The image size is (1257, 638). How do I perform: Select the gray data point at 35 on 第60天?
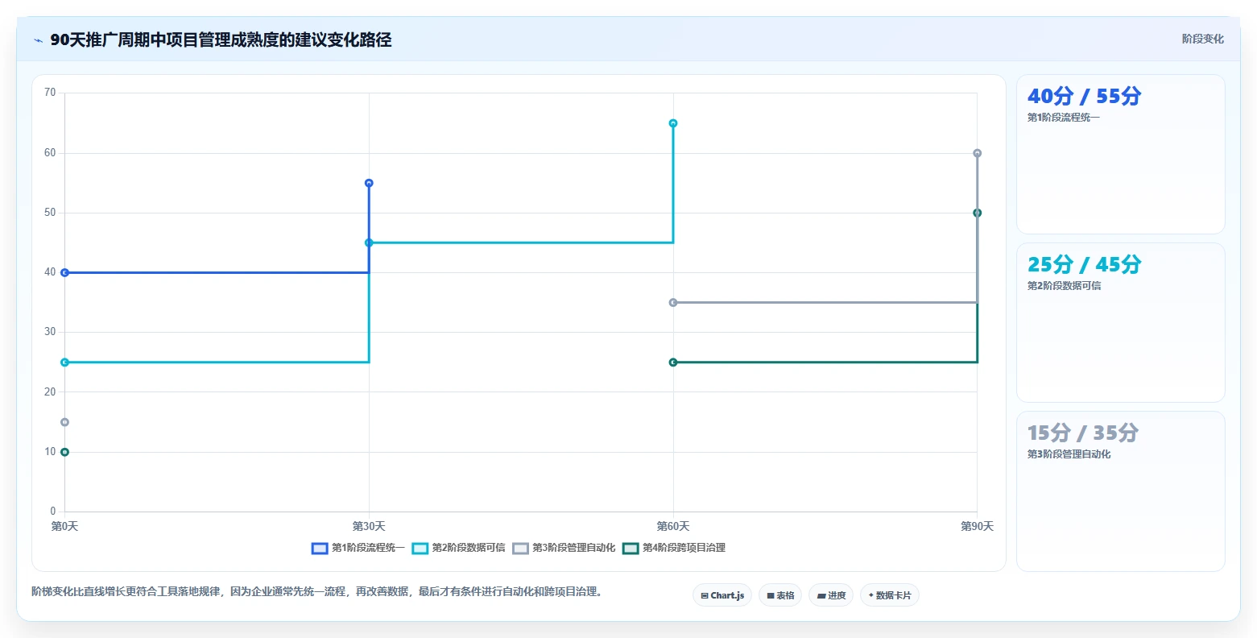click(673, 302)
